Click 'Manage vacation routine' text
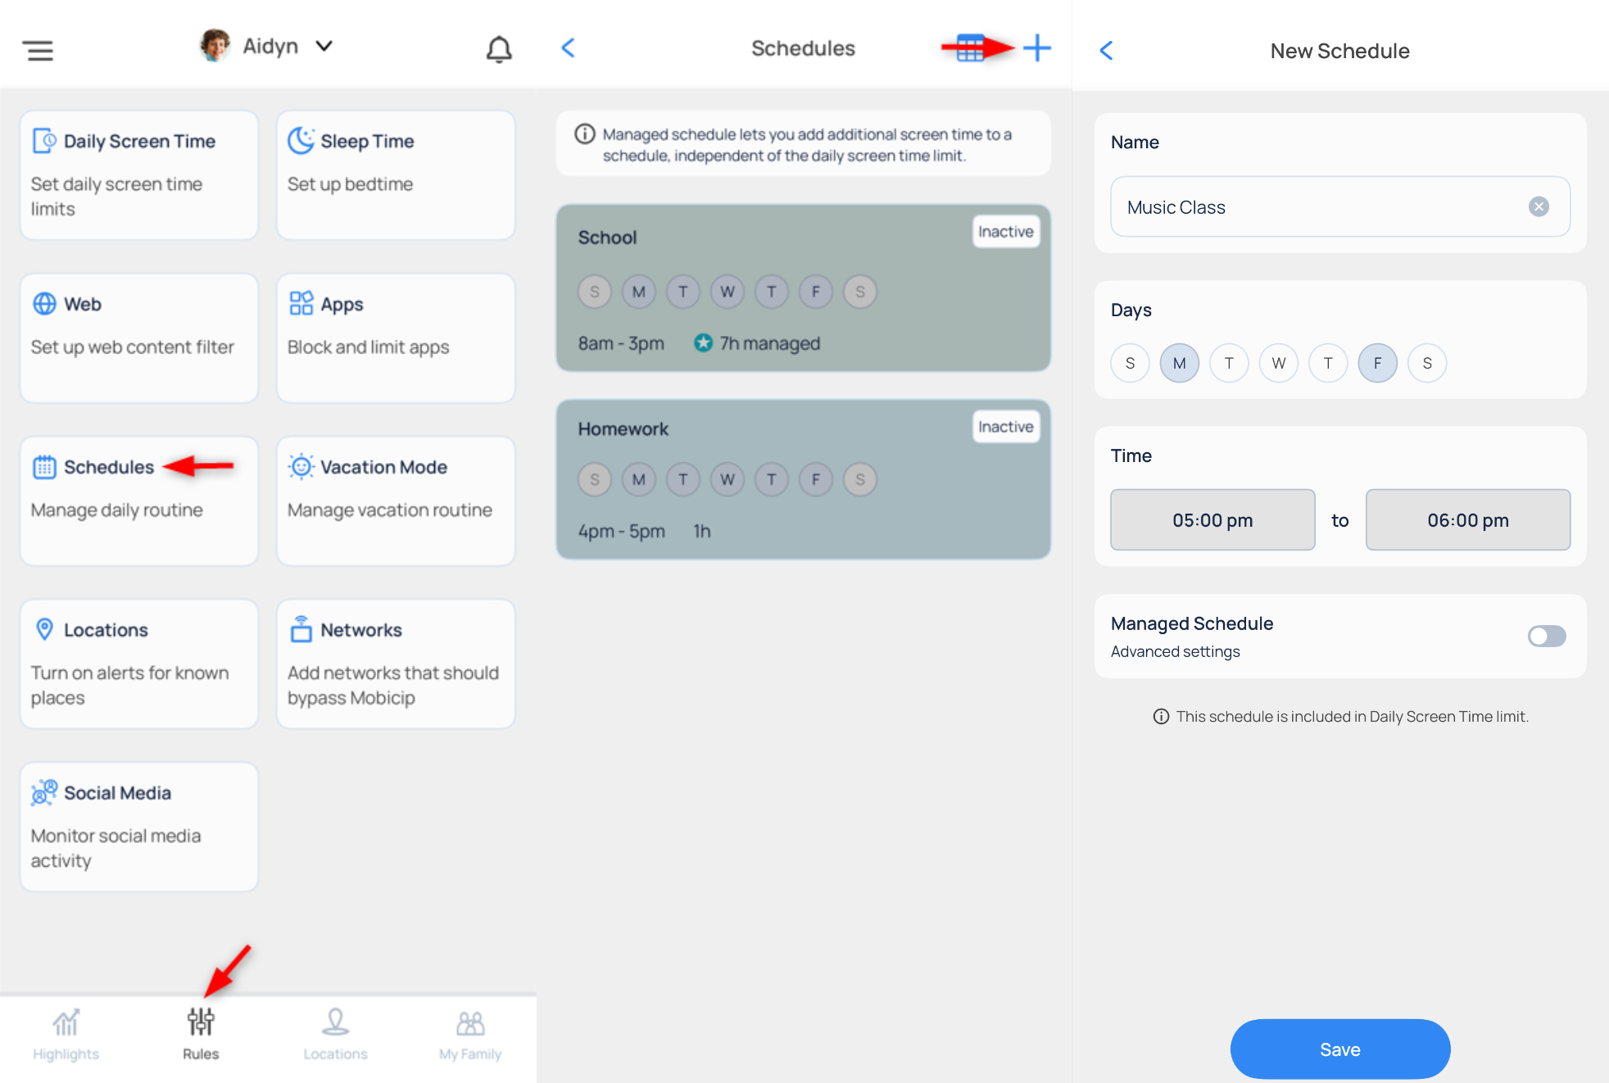Viewport: 1609px width, 1083px height. coord(390,510)
